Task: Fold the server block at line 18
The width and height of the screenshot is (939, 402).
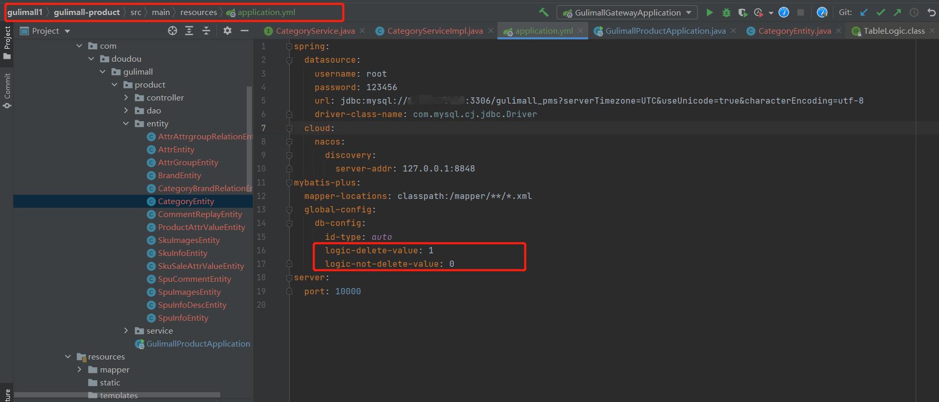Action: pos(289,278)
